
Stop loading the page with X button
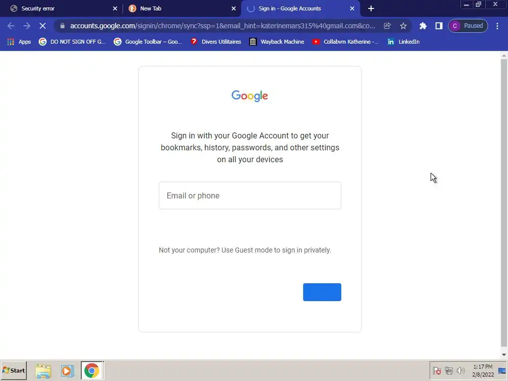click(x=43, y=26)
